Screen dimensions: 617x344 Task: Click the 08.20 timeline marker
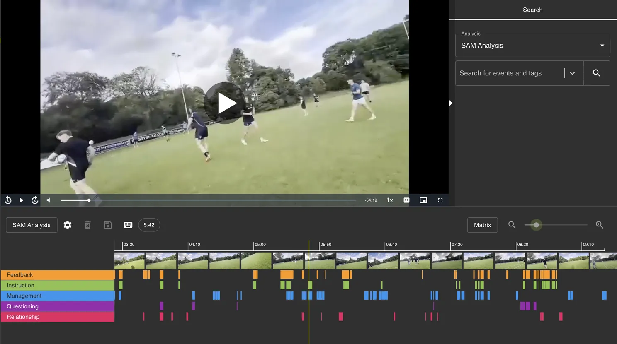pos(523,245)
